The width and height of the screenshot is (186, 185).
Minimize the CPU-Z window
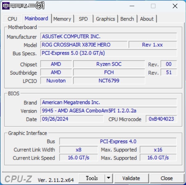coord(132,6)
